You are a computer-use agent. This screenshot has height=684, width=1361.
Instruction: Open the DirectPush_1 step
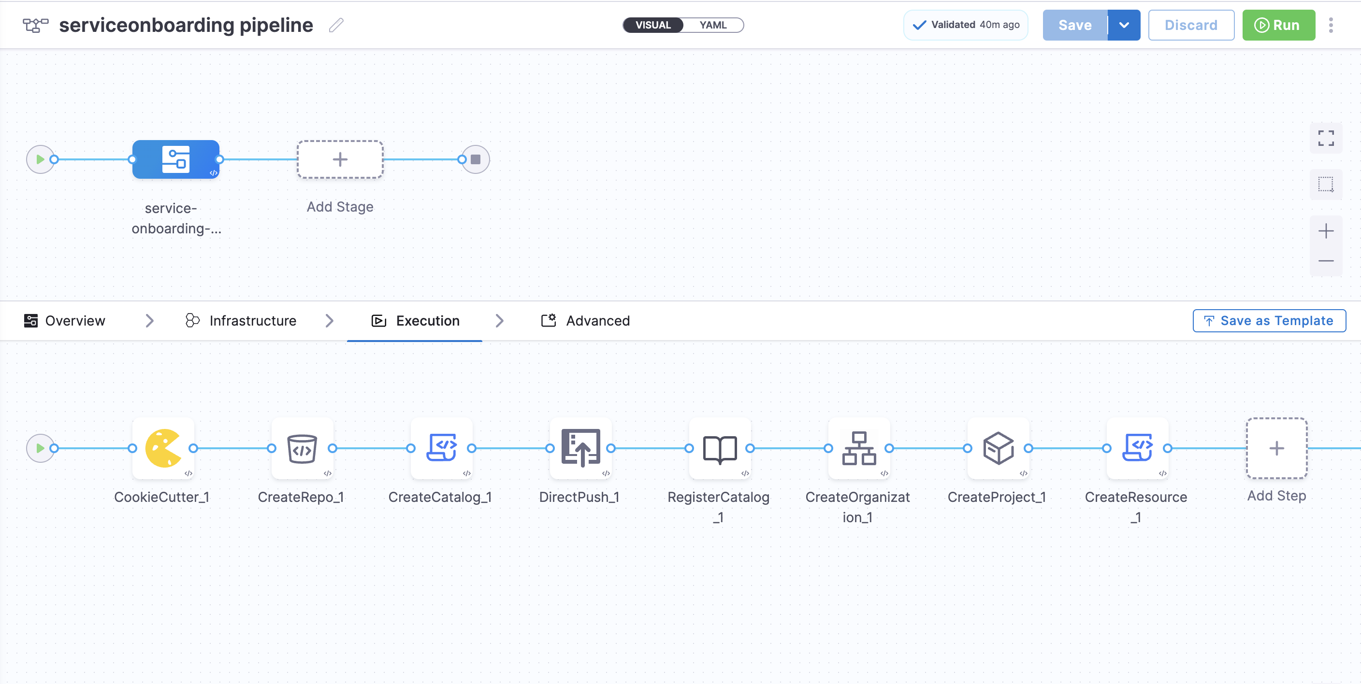[580, 448]
